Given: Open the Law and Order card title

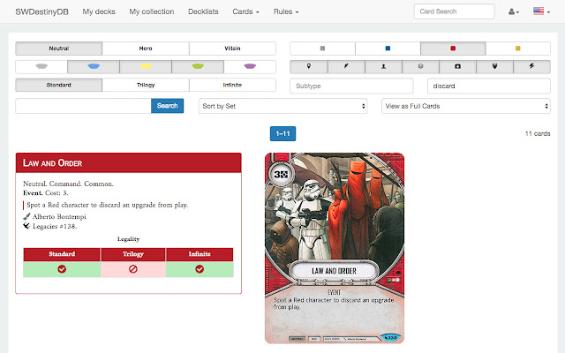Looking at the screenshot, I should [53, 163].
